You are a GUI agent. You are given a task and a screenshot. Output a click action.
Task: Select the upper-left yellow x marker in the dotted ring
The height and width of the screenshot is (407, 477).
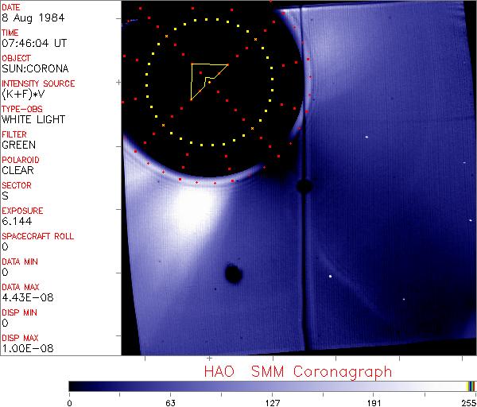166,37
